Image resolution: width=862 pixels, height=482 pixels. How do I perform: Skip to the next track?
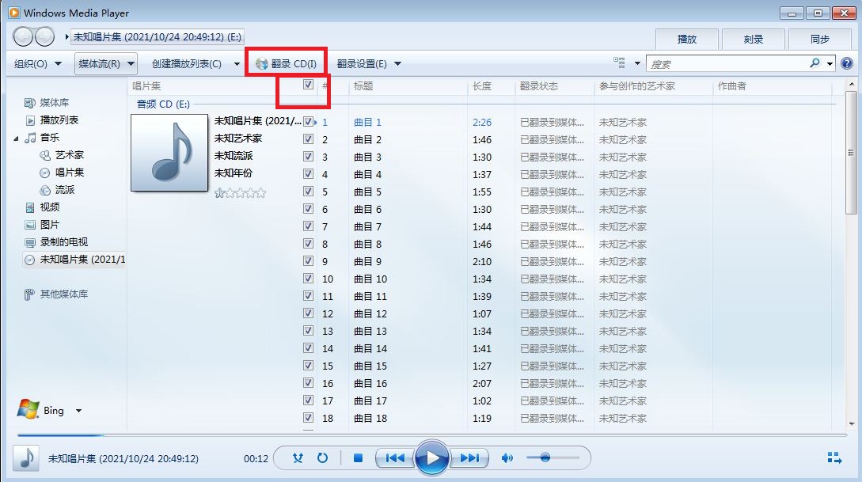pyautogui.click(x=469, y=457)
